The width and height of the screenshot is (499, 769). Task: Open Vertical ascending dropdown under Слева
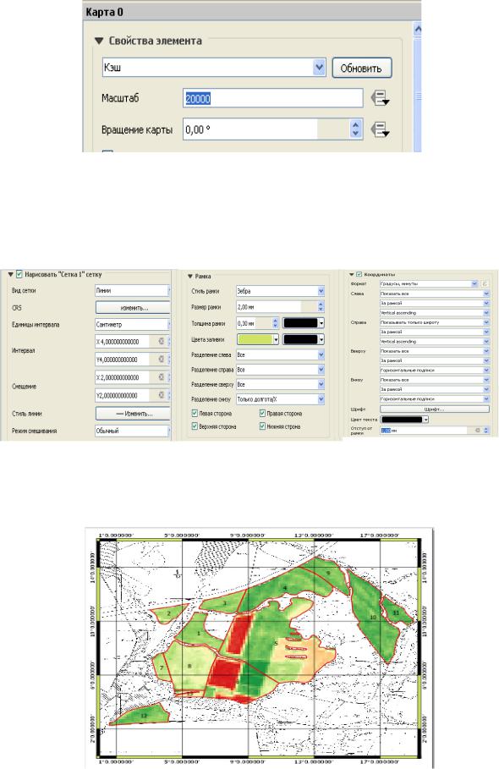435,312
